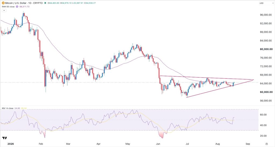Viewport: 275px width, 147px height.
Task: Click the Sep label on time axis
Action: 248,144
